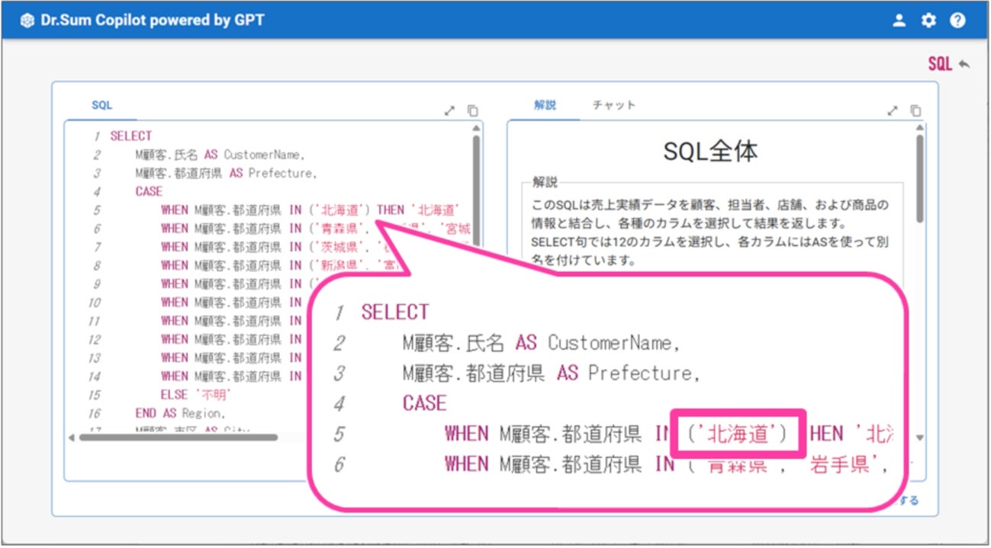Click the SELECT keyword on line 1

[x=131, y=136]
